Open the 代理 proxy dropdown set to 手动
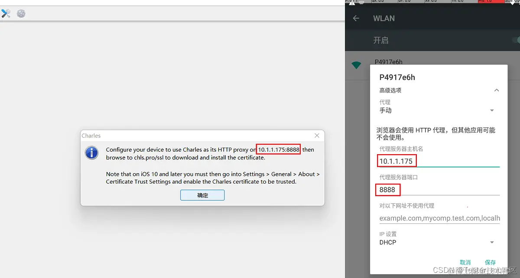The height and width of the screenshot is (278, 520). 438,110
